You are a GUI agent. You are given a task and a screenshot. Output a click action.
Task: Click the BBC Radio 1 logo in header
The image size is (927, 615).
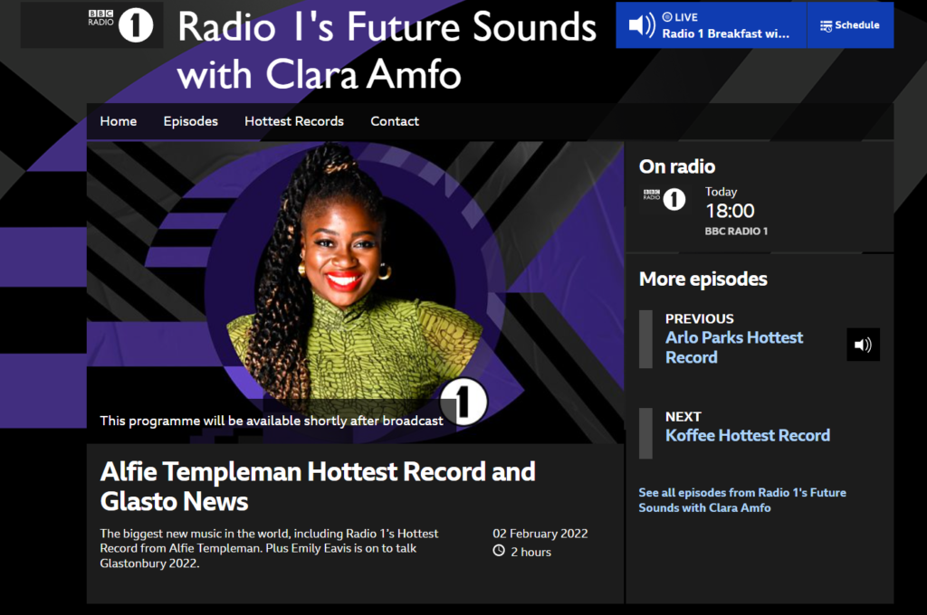point(120,25)
